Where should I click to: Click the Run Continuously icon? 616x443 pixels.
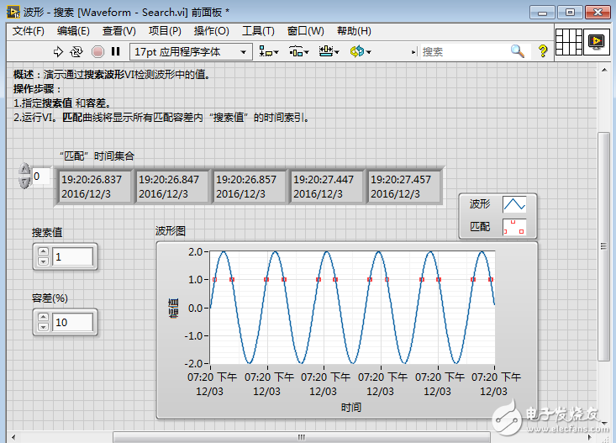click(77, 52)
